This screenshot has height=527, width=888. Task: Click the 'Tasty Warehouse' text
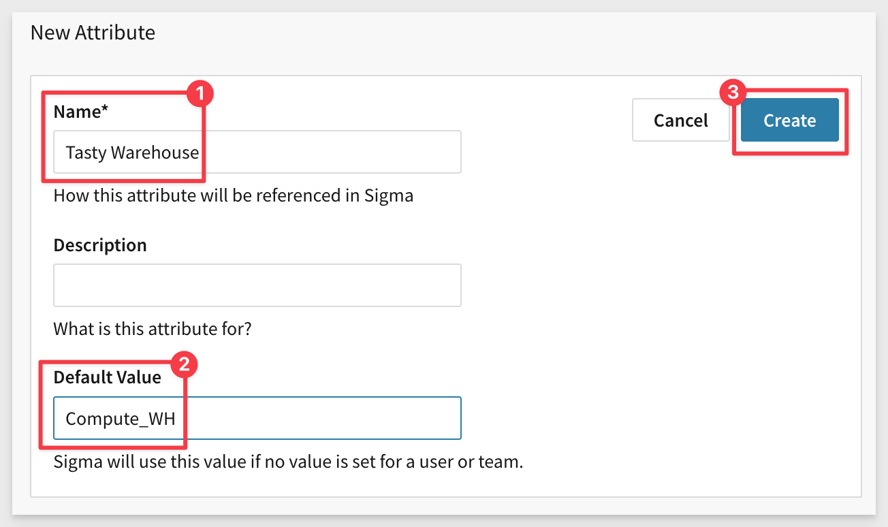click(132, 152)
